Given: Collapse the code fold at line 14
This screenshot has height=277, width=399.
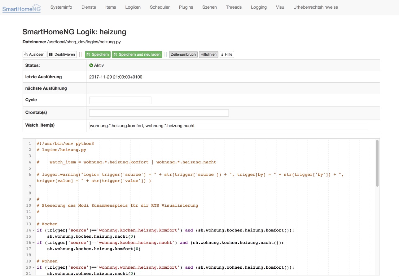Looking at the screenshot, I should click(33, 230).
